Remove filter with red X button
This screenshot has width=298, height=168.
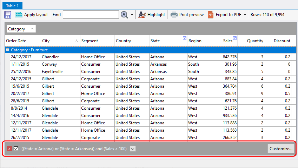click(x=9, y=149)
